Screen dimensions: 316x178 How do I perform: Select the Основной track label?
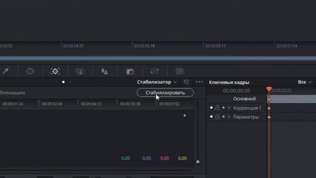click(244, 99)
